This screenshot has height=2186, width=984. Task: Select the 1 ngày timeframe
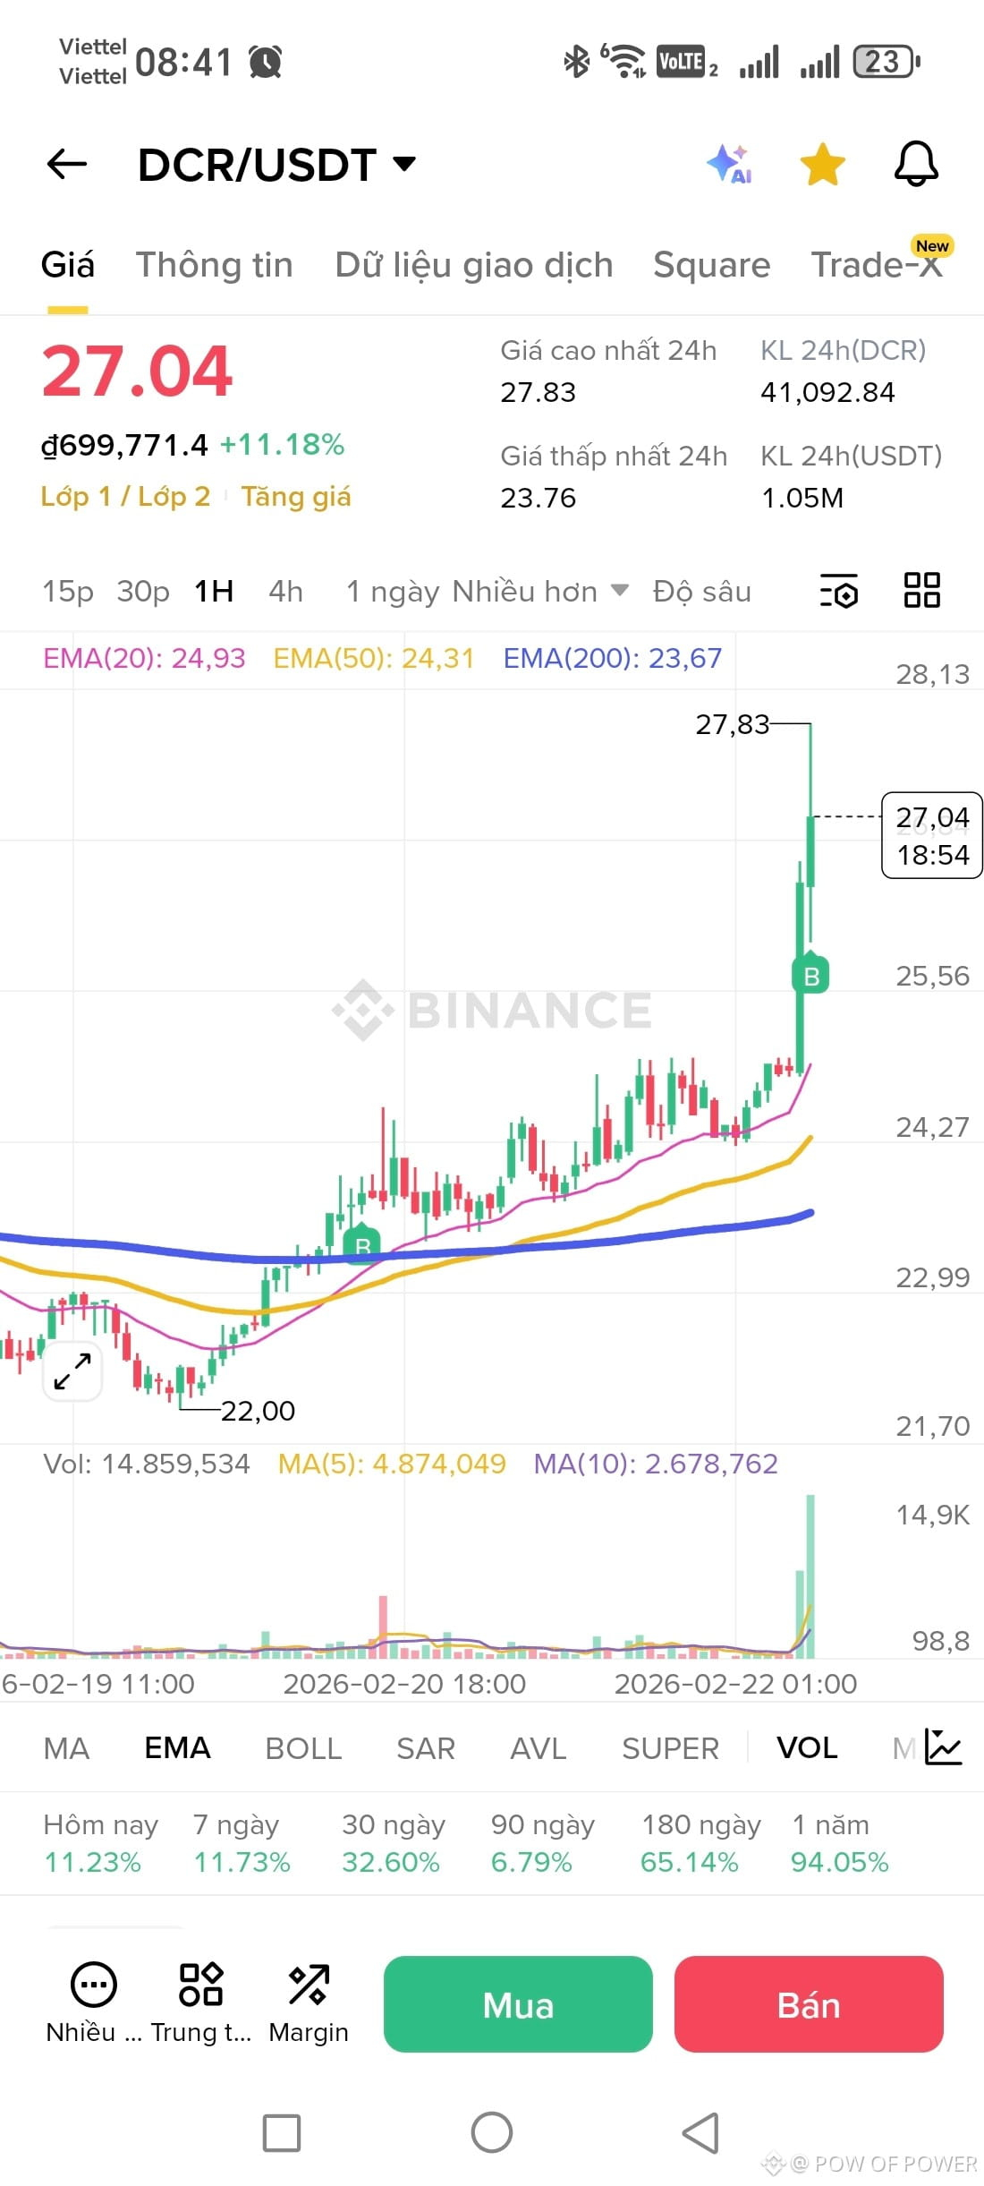pos(393,591)
